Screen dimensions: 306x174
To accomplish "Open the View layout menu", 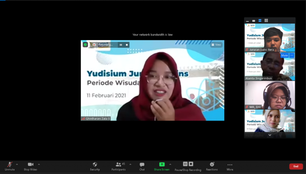I will (x=216, y=45).
